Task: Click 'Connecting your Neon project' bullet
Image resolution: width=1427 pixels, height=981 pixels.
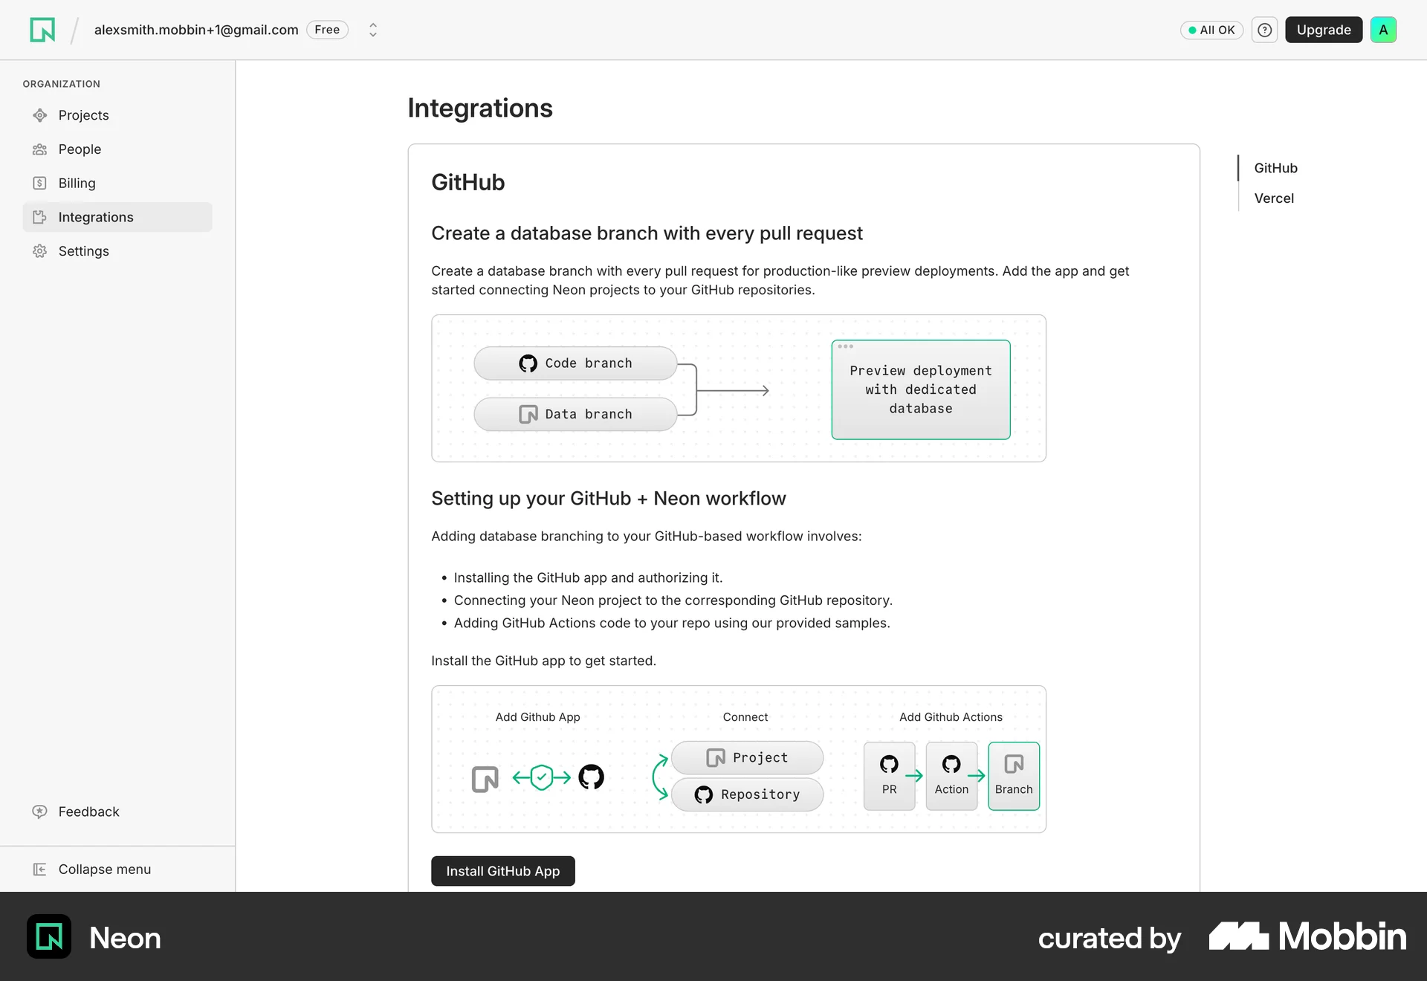Action: coord(673,600)
